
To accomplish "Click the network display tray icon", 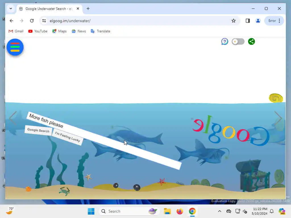I will [x=238, y=211].
